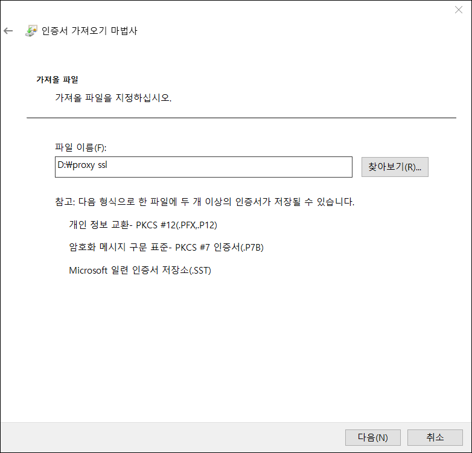Click the Microsoft 일련 인증서 저장소(.SST) line

pyautogui.click(x=140, y=270)
